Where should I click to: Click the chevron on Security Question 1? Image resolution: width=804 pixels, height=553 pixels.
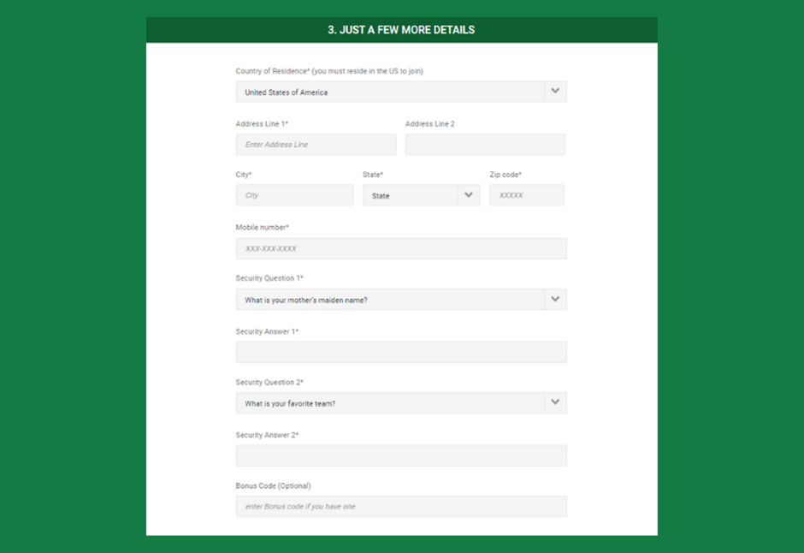point(555,300)
